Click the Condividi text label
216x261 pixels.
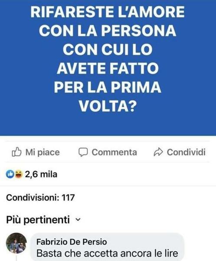pos(186,152)
